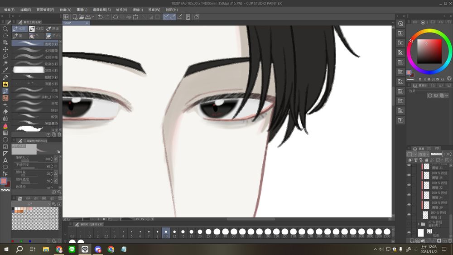
Task: Click the main drawing color swatch
Action: coord(4,181)
